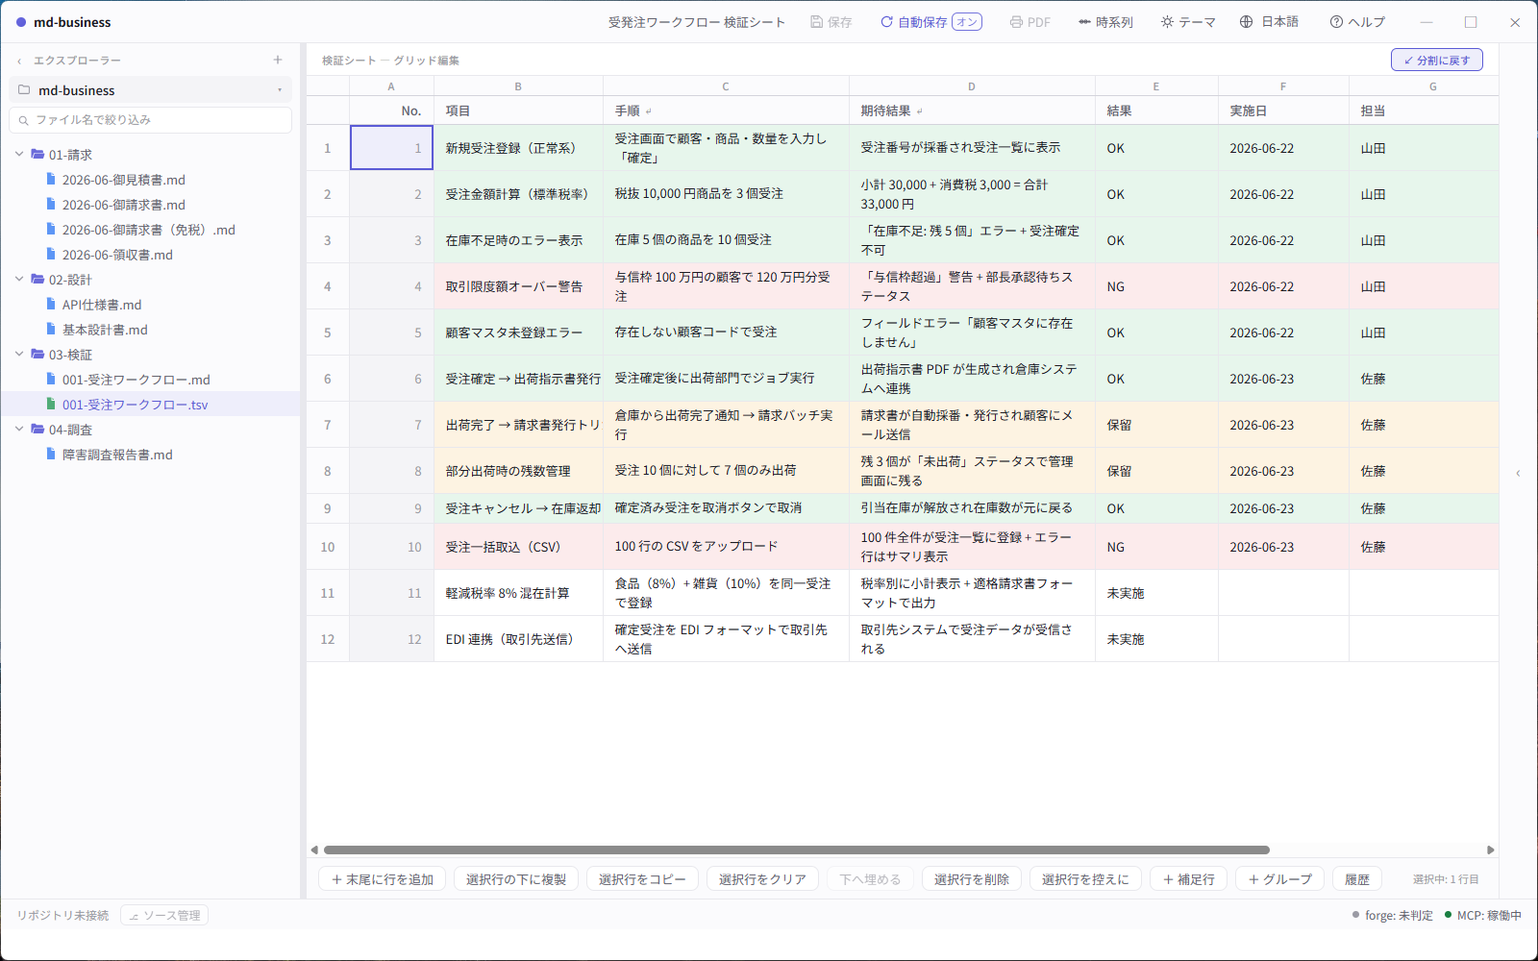
Task: Open the language selector 日本語
Action: (x=1269, y=22)
